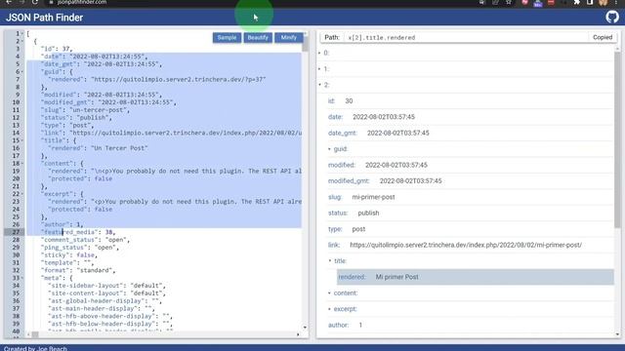Collapse array item 2 in the tree
The height and width of the screenshot is (351, 625).
tap(319, 85)
